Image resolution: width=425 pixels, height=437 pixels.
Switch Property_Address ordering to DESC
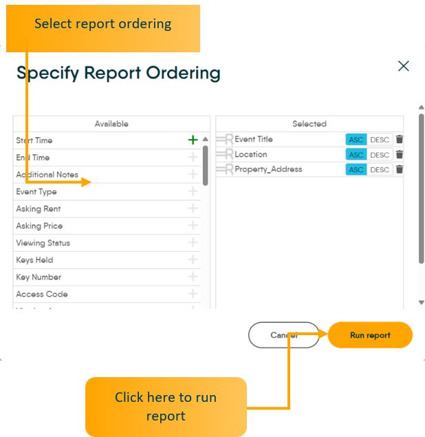[x=380, y=170]
